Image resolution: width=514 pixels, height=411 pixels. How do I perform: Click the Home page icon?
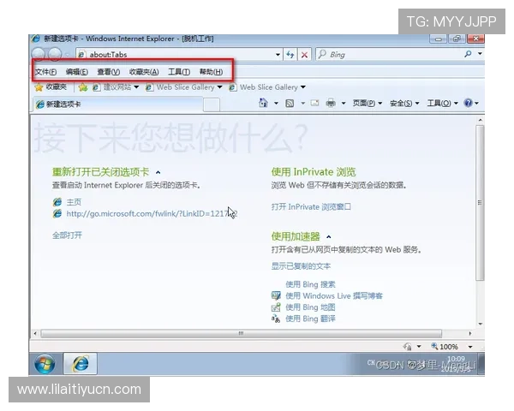pyautogui.click(x=263, y=103)
